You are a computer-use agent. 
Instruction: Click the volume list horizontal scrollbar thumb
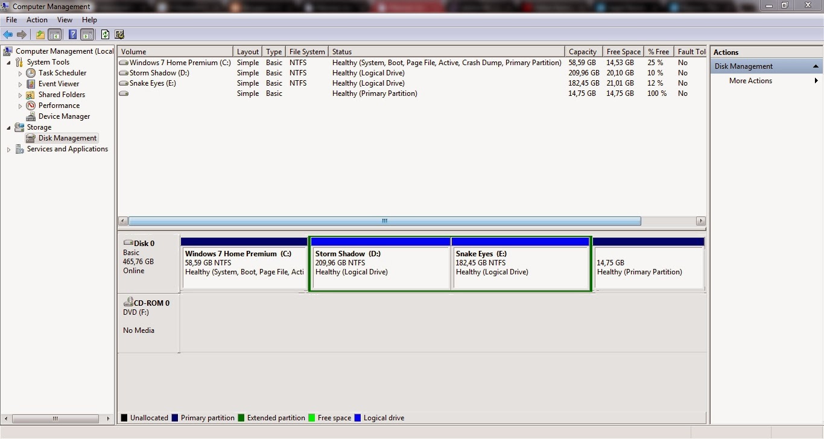click(x=384, y=221)
